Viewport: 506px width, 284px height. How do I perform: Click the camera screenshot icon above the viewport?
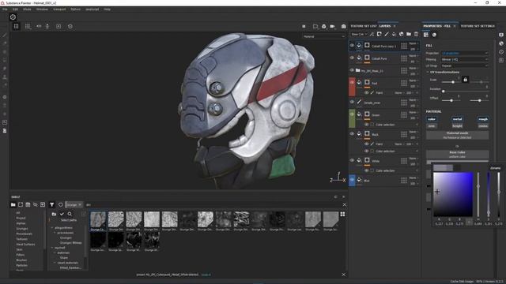pos(344,26)
